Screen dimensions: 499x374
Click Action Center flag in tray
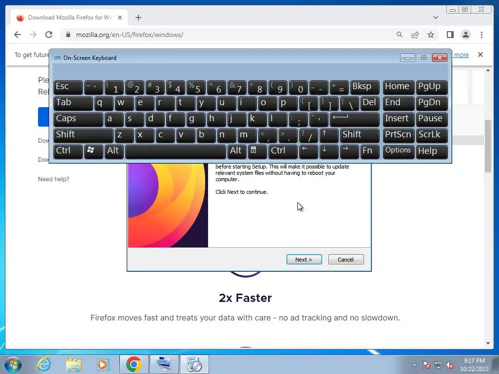(x=426, y=365)
